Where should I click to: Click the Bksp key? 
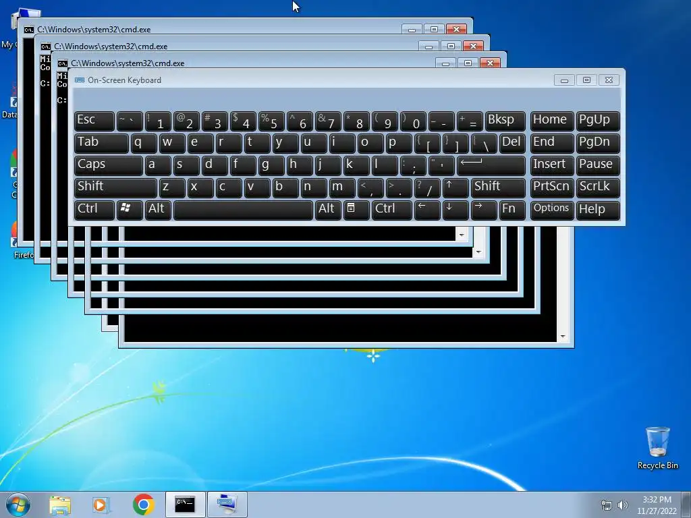pos(505,121)
